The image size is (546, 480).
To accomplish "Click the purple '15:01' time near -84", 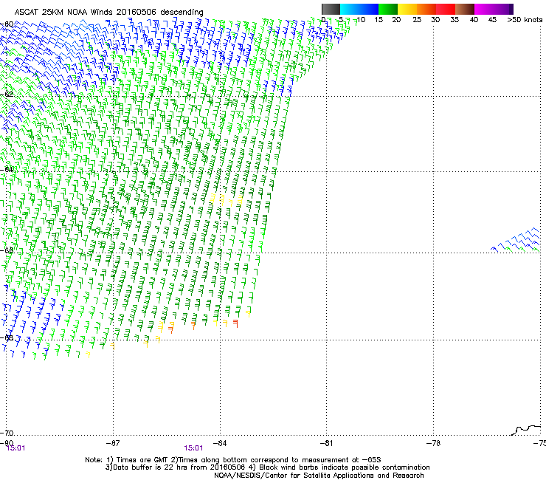I will [193, 448].
